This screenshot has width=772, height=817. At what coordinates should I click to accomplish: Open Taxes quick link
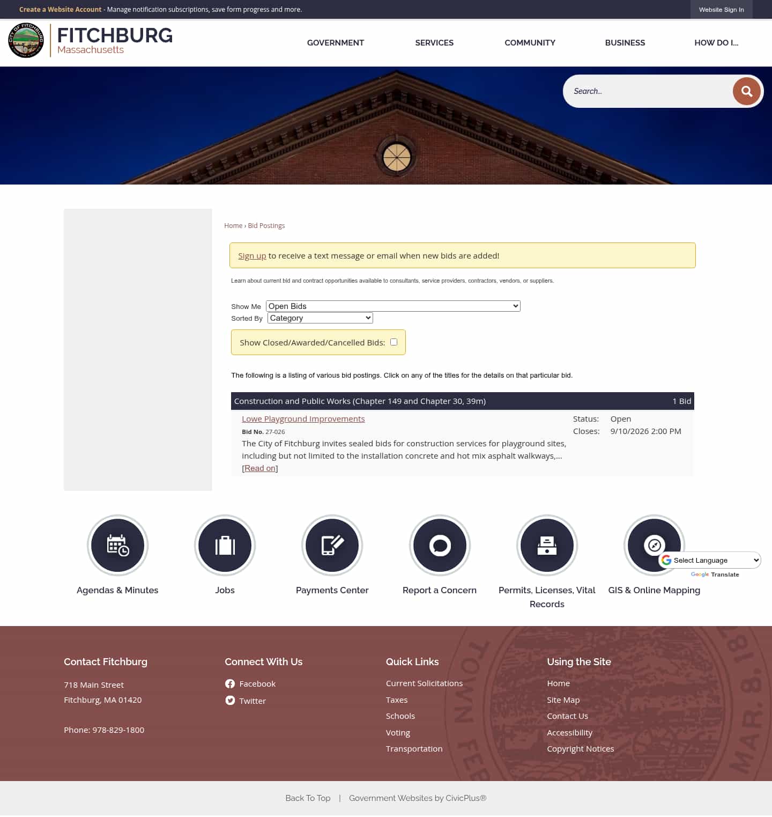397,700
